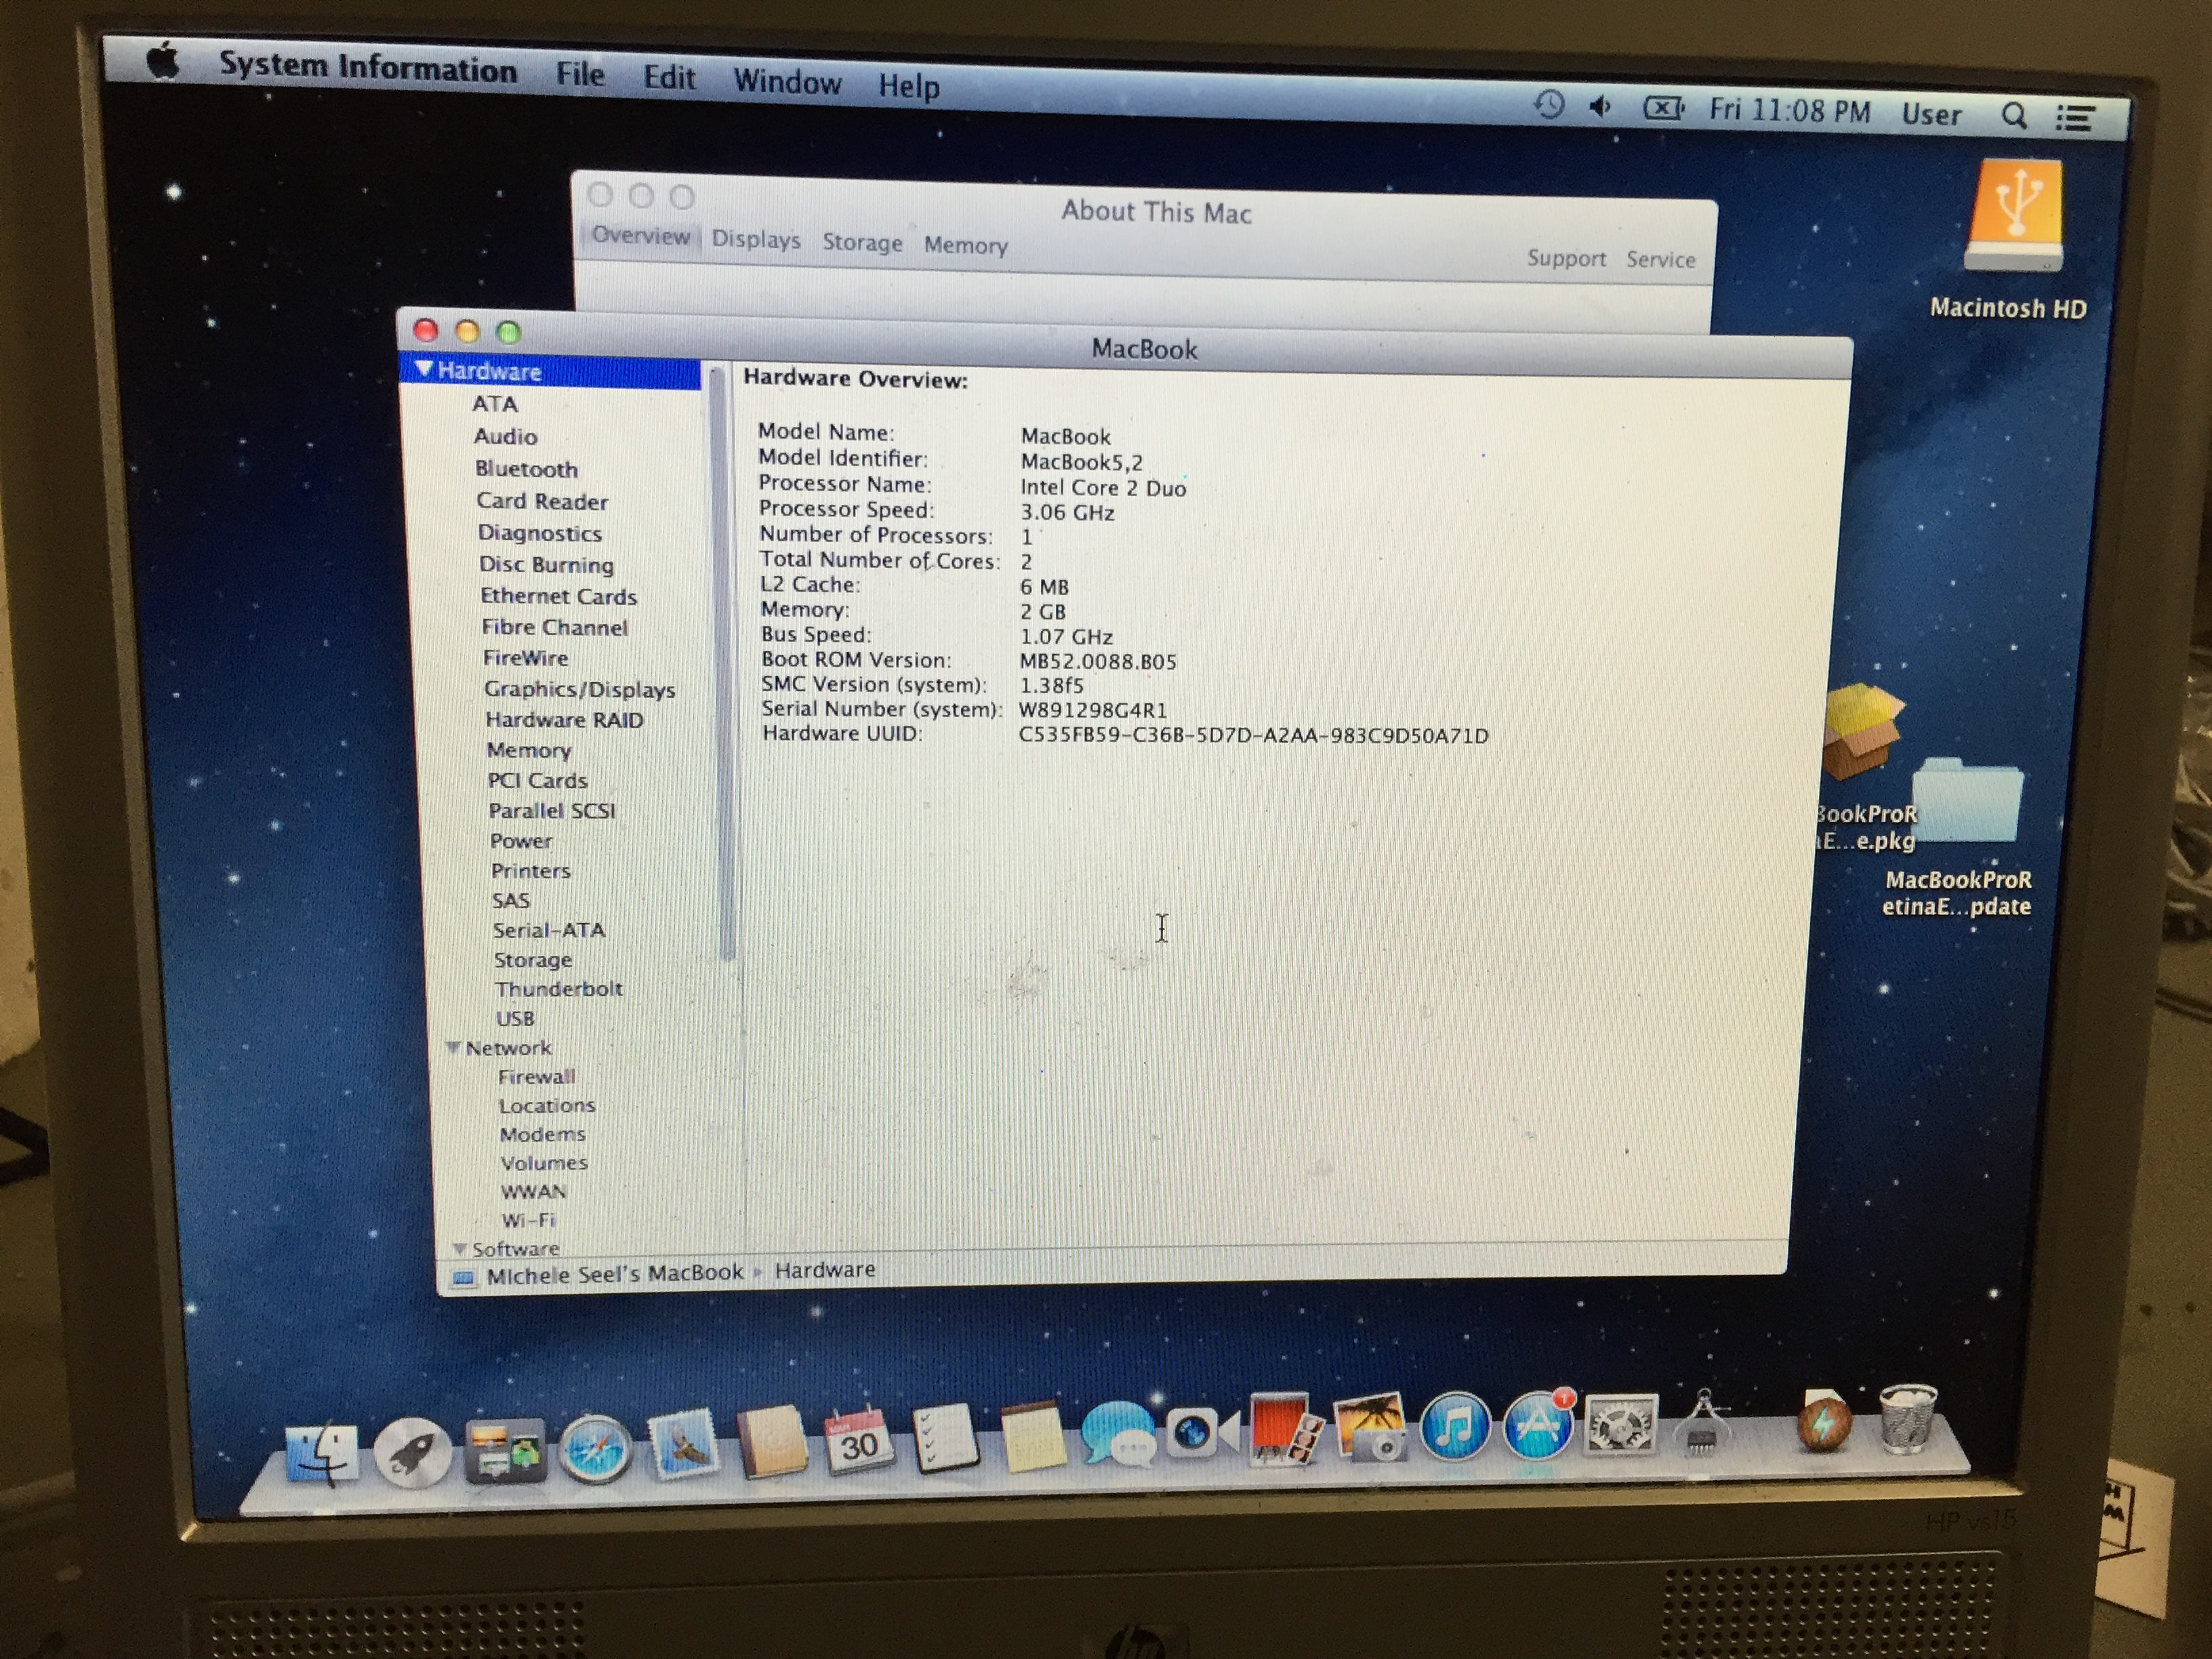Open Mail stamp icon in dock
Image resolution: width=2212 pixels, height=1659 pixels.
pos(684,1446)
